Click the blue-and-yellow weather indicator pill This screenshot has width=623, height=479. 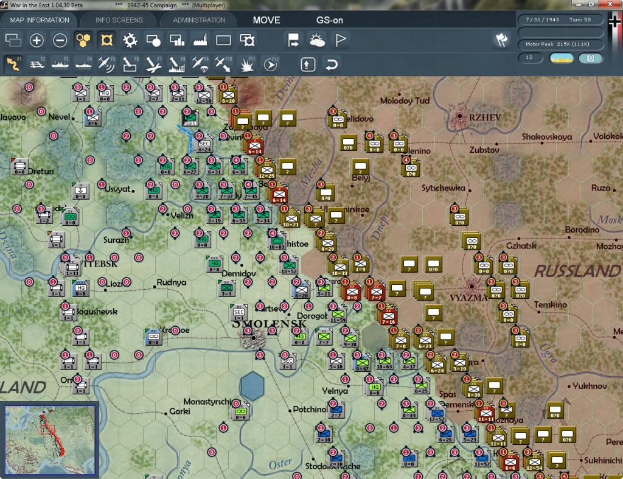tap(562, 58)
